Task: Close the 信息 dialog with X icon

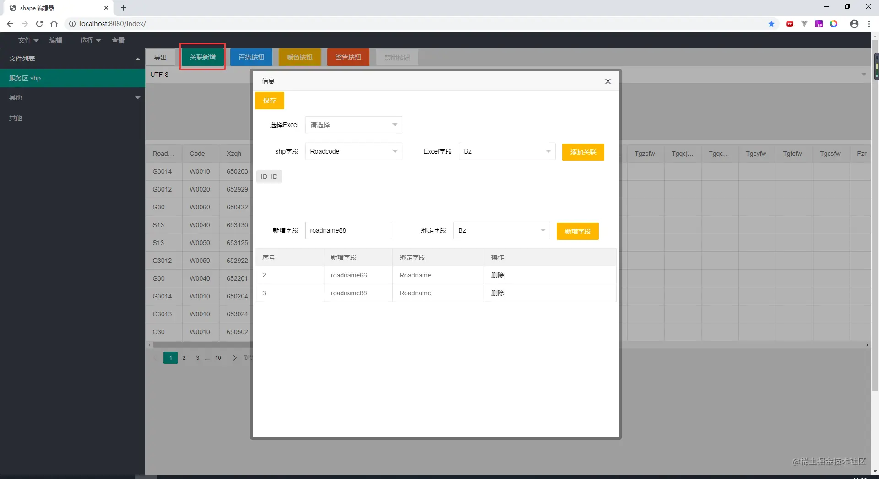Action: 608,81
